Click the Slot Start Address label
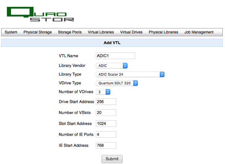The width and height of the screenshot is (225, 164). (x=75, y=124)
